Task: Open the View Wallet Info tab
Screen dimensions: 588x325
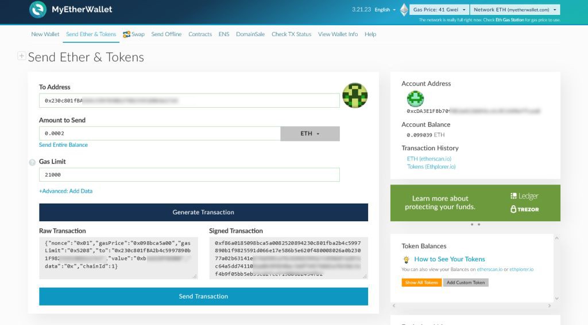Action: point(338,34)
